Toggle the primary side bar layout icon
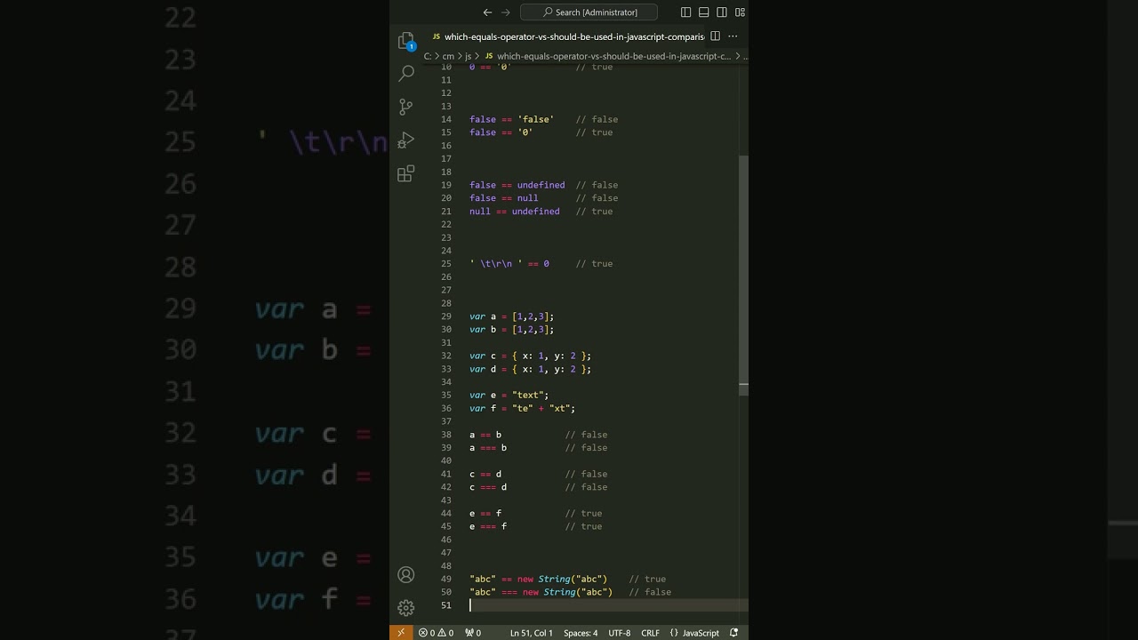This screenshot has width=1138, height=640. coord(685,12)
